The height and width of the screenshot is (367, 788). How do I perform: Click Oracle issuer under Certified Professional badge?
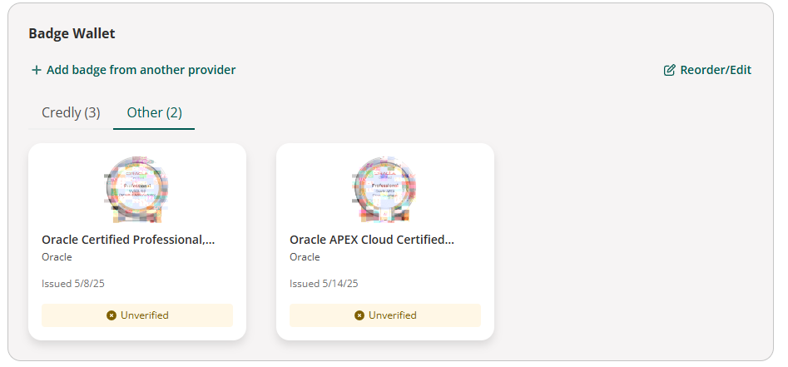point(57,257)
